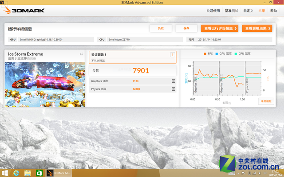The height and width of the screenshot is (177, 284).
Task: Open the 帮助 tab
Action: (x=273, y=11)
